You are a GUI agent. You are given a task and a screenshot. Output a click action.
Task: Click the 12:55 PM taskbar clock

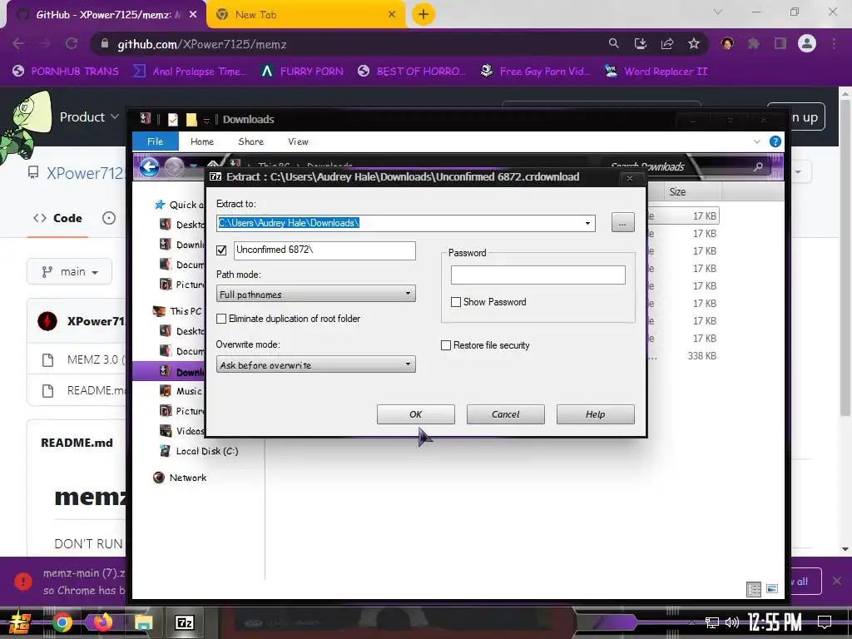pyautogui.click(x=775, y=622)
